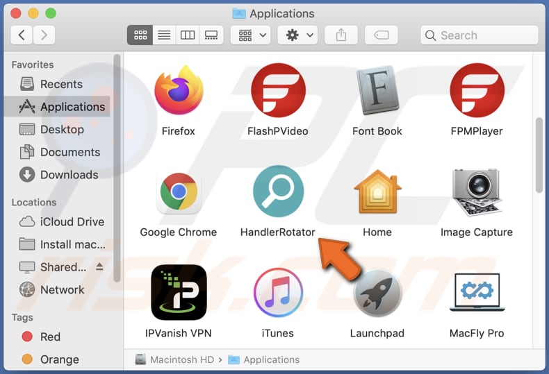Click the sidebar scrollbar
The width and height of the screenshot is (549, 374).
pos(117,168)
